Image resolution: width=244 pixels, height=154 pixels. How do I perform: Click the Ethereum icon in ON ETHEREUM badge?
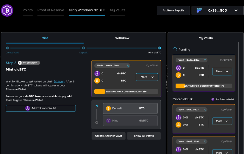pos(20,63)
